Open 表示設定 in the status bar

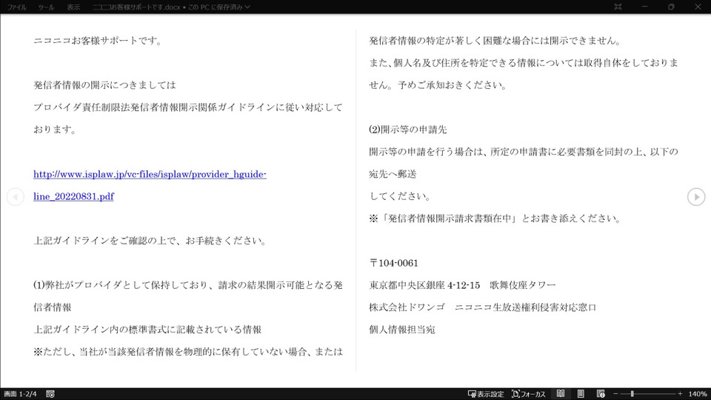486,393
